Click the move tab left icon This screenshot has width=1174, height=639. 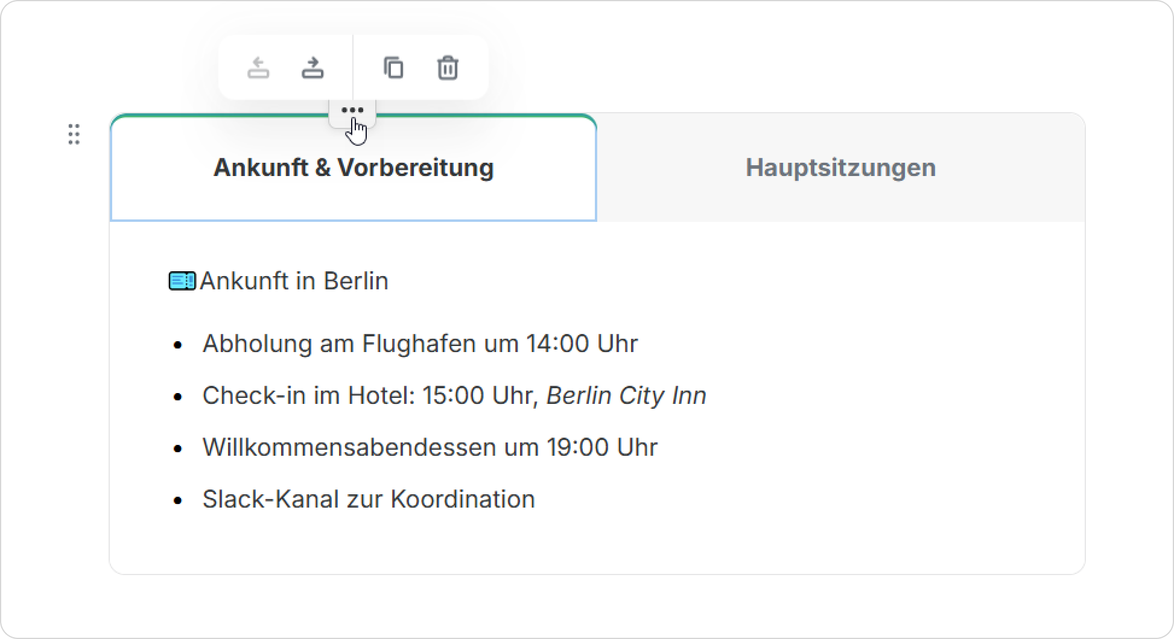pyautogui.click(x=258, y=68)
